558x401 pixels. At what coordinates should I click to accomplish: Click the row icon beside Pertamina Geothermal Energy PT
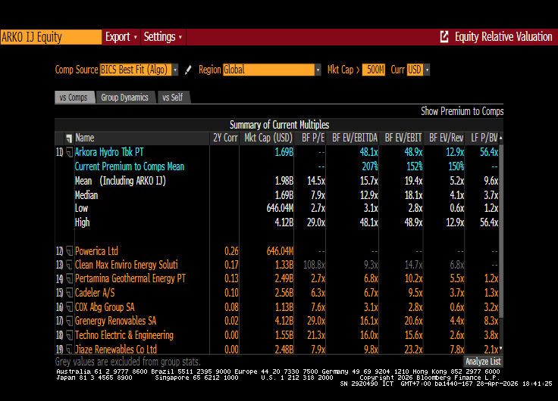(x=69, y=279)
